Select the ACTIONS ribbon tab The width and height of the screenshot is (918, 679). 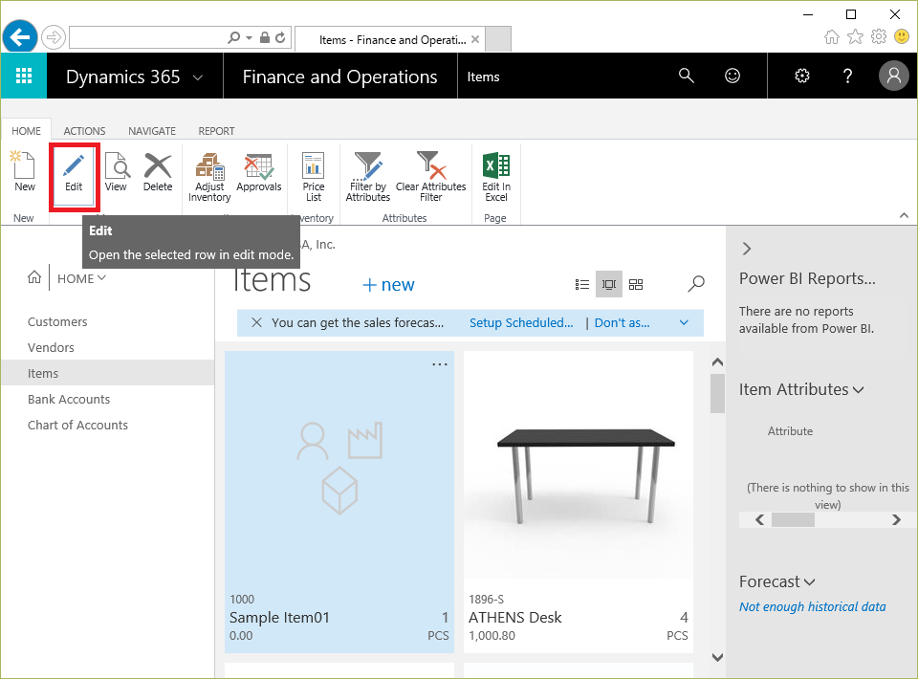pyautogui.click(x=84, y=131)
